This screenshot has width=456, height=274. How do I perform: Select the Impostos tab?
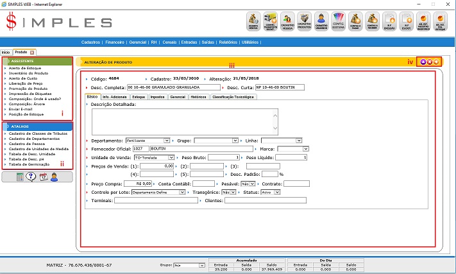(157, 97)
